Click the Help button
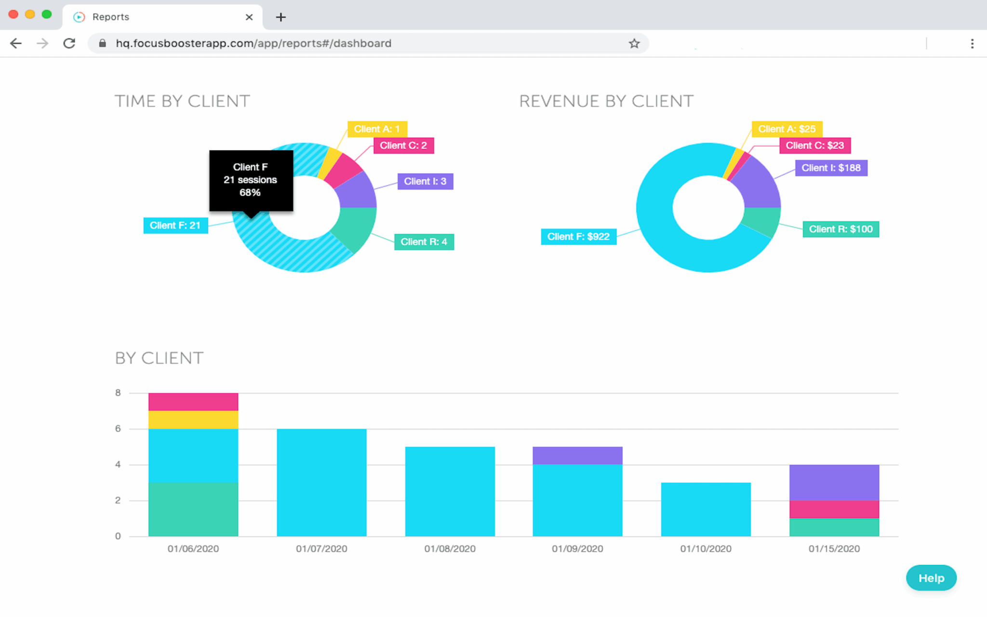The width and height of the screenshot is (987, 617). click(931, 577)
